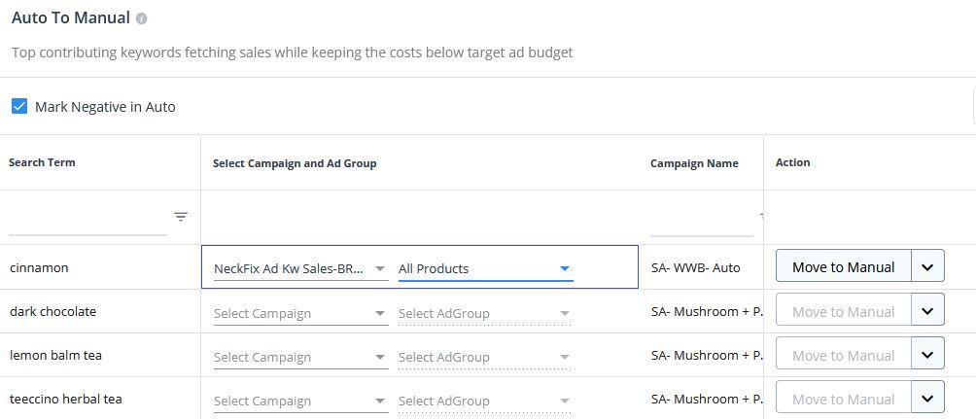Uncheck Mark Negative in Auto

tap(19, 106)
